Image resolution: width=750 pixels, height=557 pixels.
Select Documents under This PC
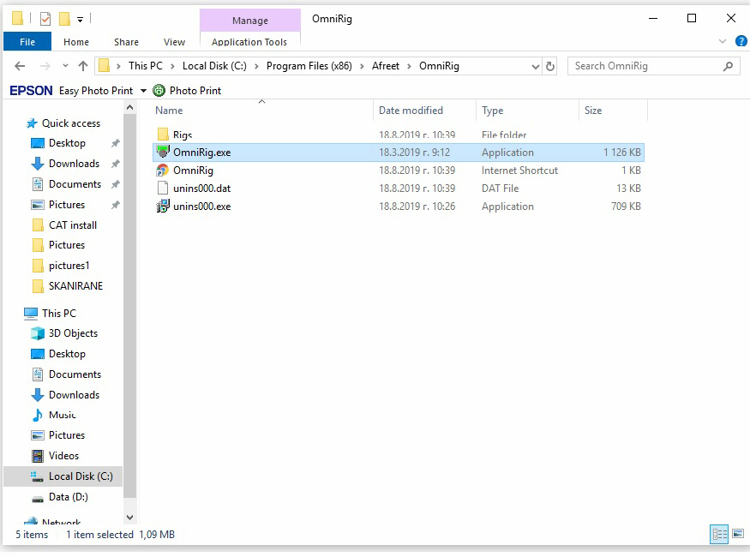(x=75, y=374)
